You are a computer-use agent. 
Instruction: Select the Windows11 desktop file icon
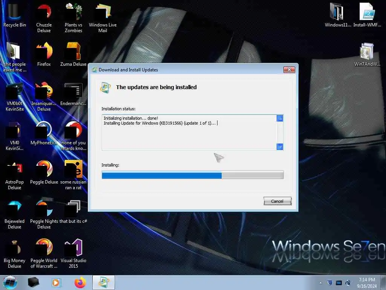[x=338, y=15]
